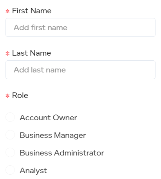
Task: Click the 'Add first name' placeholder text
Action: click(x=40, y=27)
